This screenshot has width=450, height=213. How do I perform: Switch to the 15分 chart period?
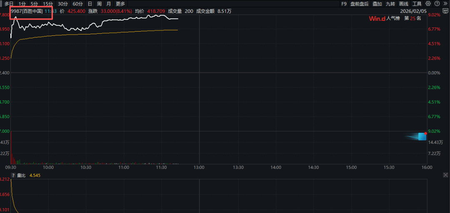(x=48, y=4)
